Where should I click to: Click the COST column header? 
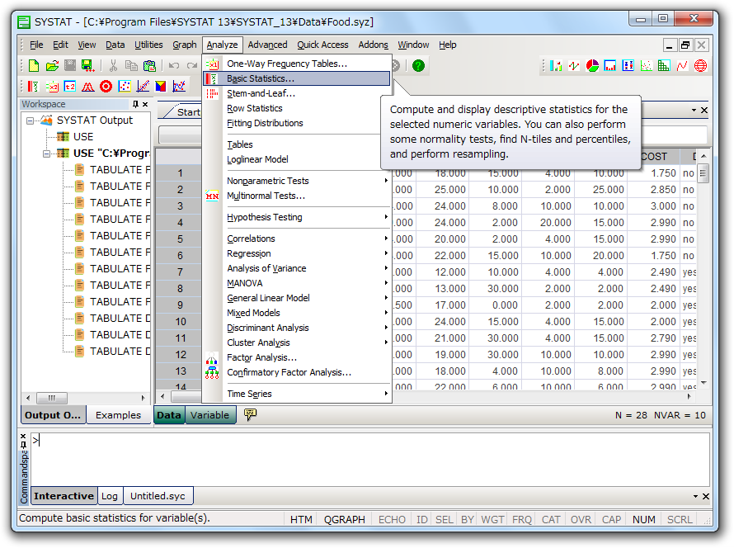[x=653, y=157]
